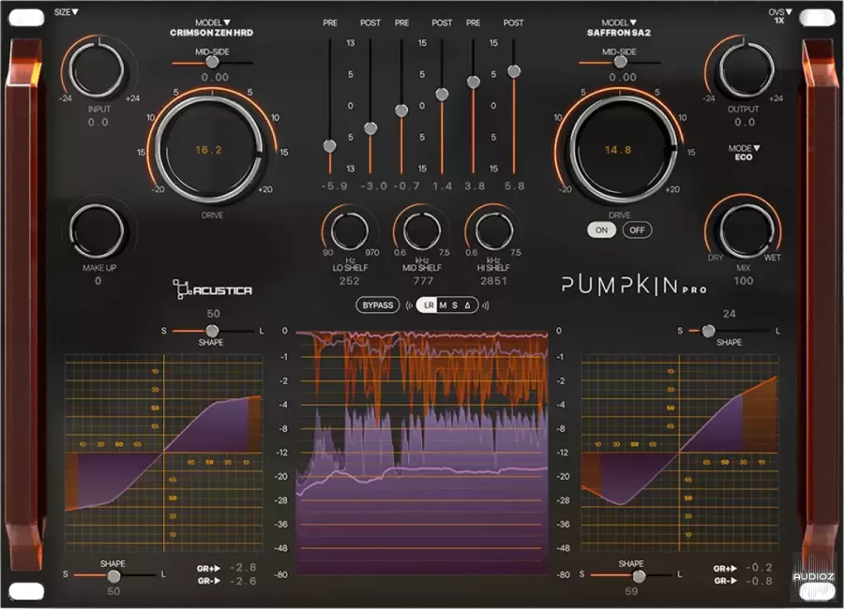844x609 pixels.
Task: Click the hi shelf POST fader at 5.8
Action: pyautogui.click(x=514, y=71)
